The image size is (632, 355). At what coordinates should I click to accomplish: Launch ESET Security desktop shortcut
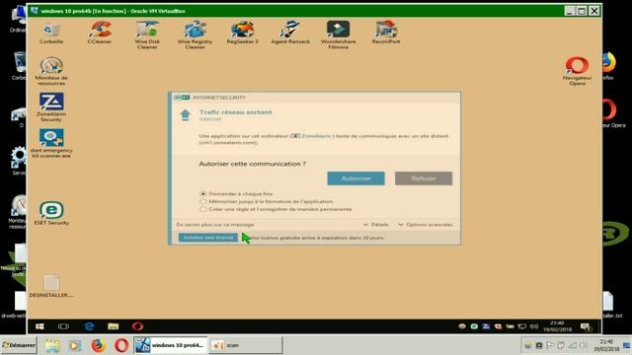pos(51,213)
